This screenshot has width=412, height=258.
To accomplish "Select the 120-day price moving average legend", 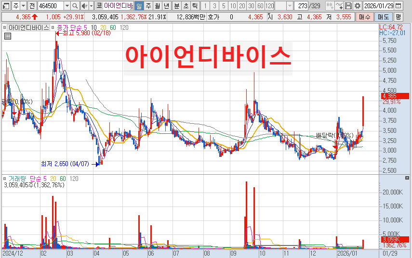I will [124, 27].
